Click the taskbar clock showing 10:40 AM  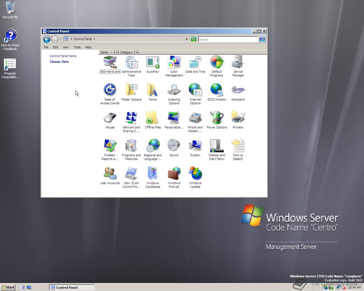point(355,287)
